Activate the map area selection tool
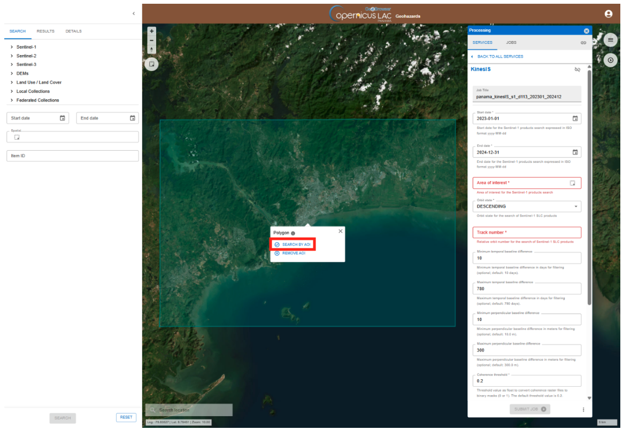The image size is (623, 430). [x=152, y=64]
